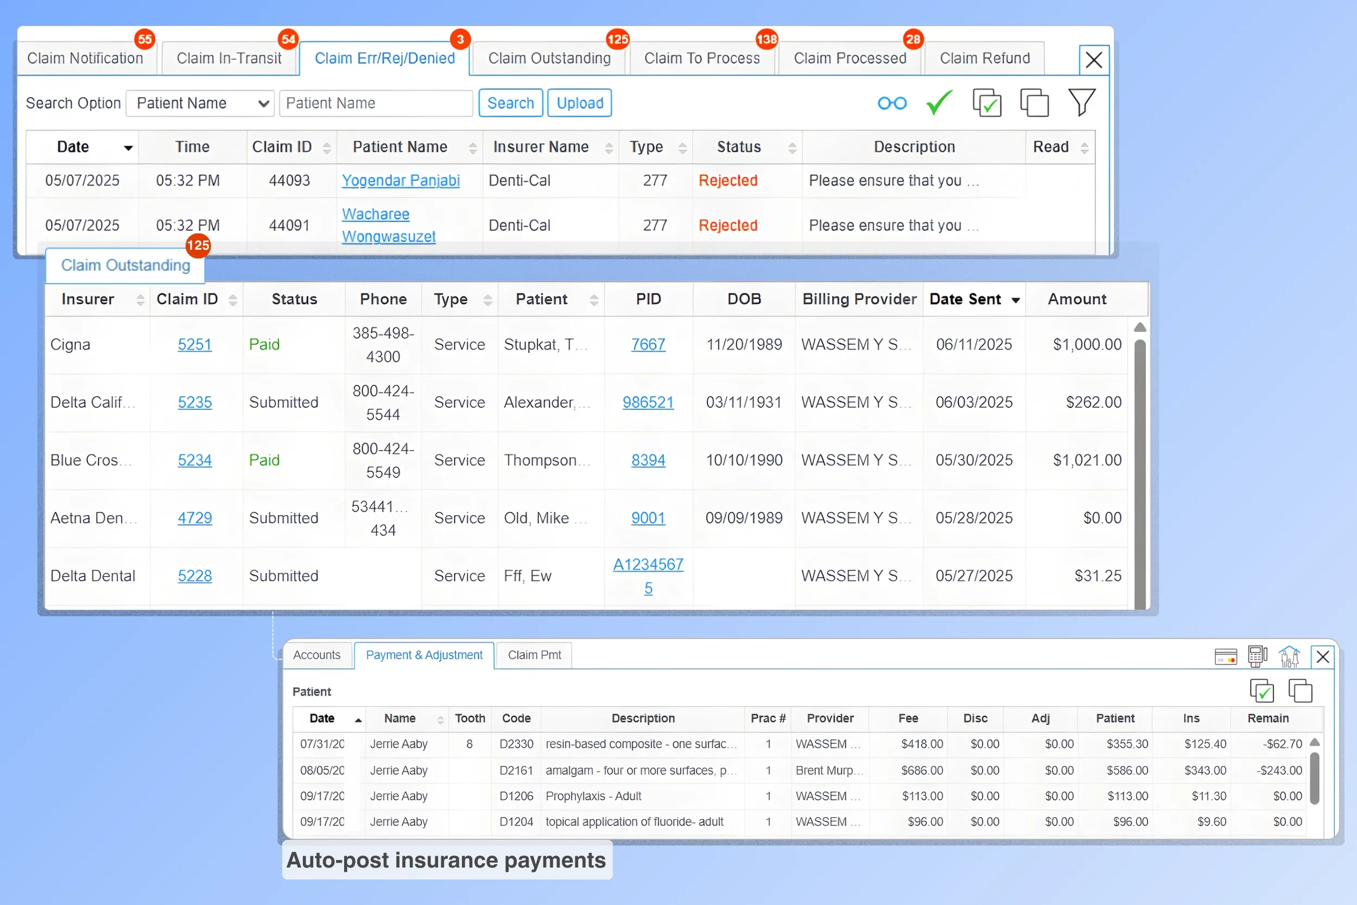Click the card terminal icon in payment window

click(x=1258, y=656)
